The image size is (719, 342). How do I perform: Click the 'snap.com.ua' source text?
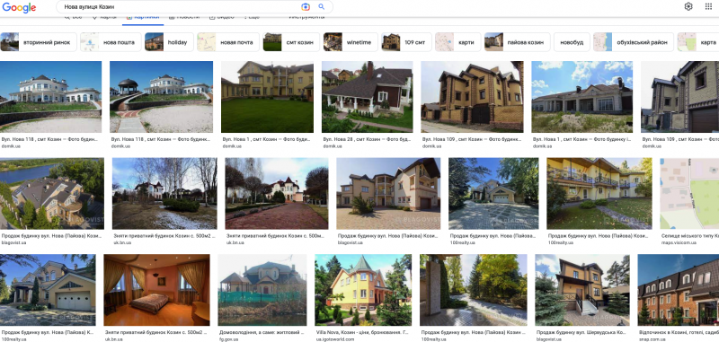click(652, 339)
